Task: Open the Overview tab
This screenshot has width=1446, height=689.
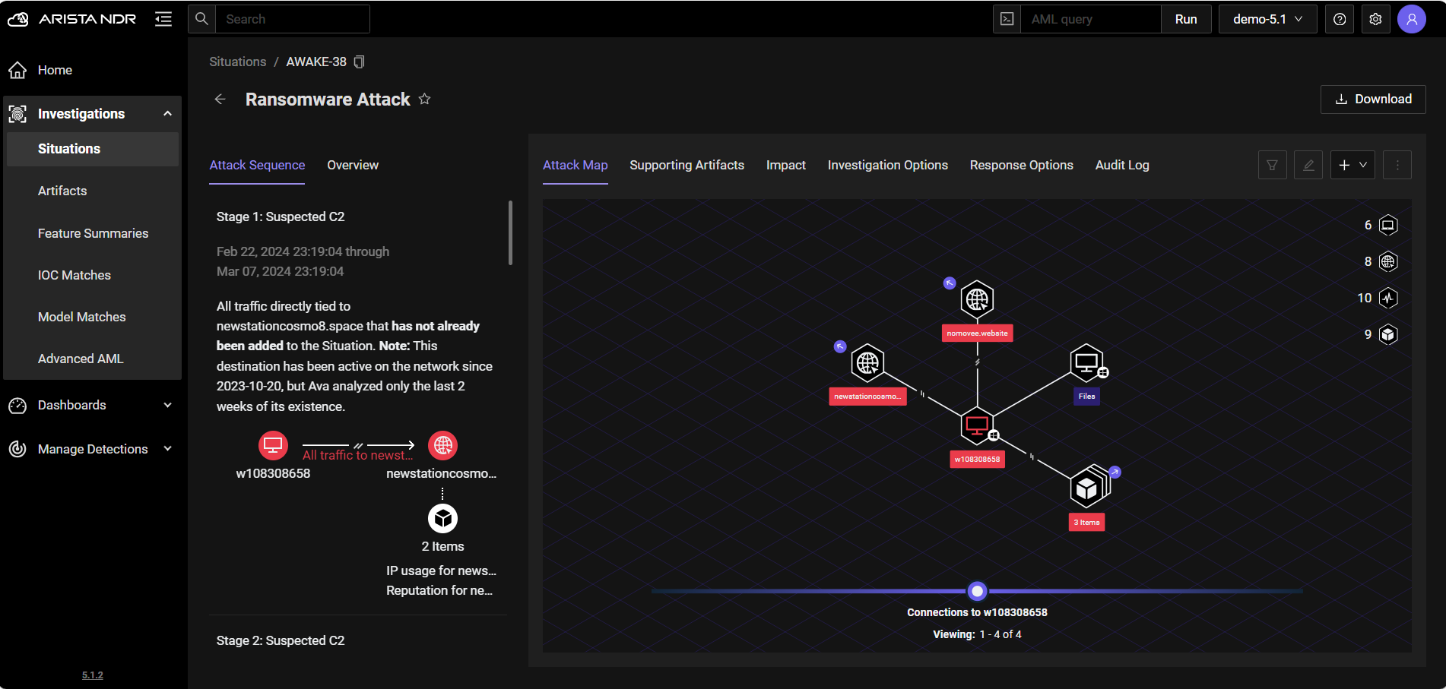Action: 353,165
